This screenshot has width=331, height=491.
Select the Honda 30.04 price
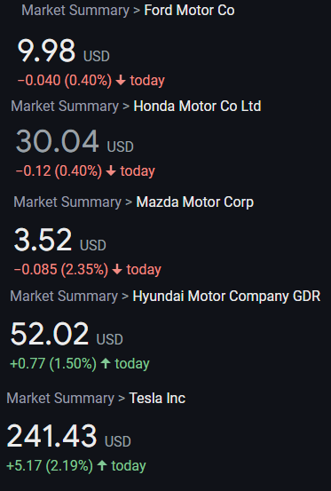[58, 141]
